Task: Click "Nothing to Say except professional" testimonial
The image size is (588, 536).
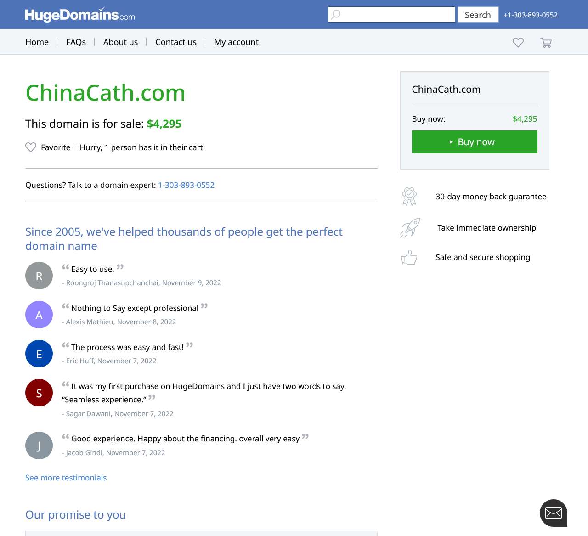Action: tap(135, 308)
